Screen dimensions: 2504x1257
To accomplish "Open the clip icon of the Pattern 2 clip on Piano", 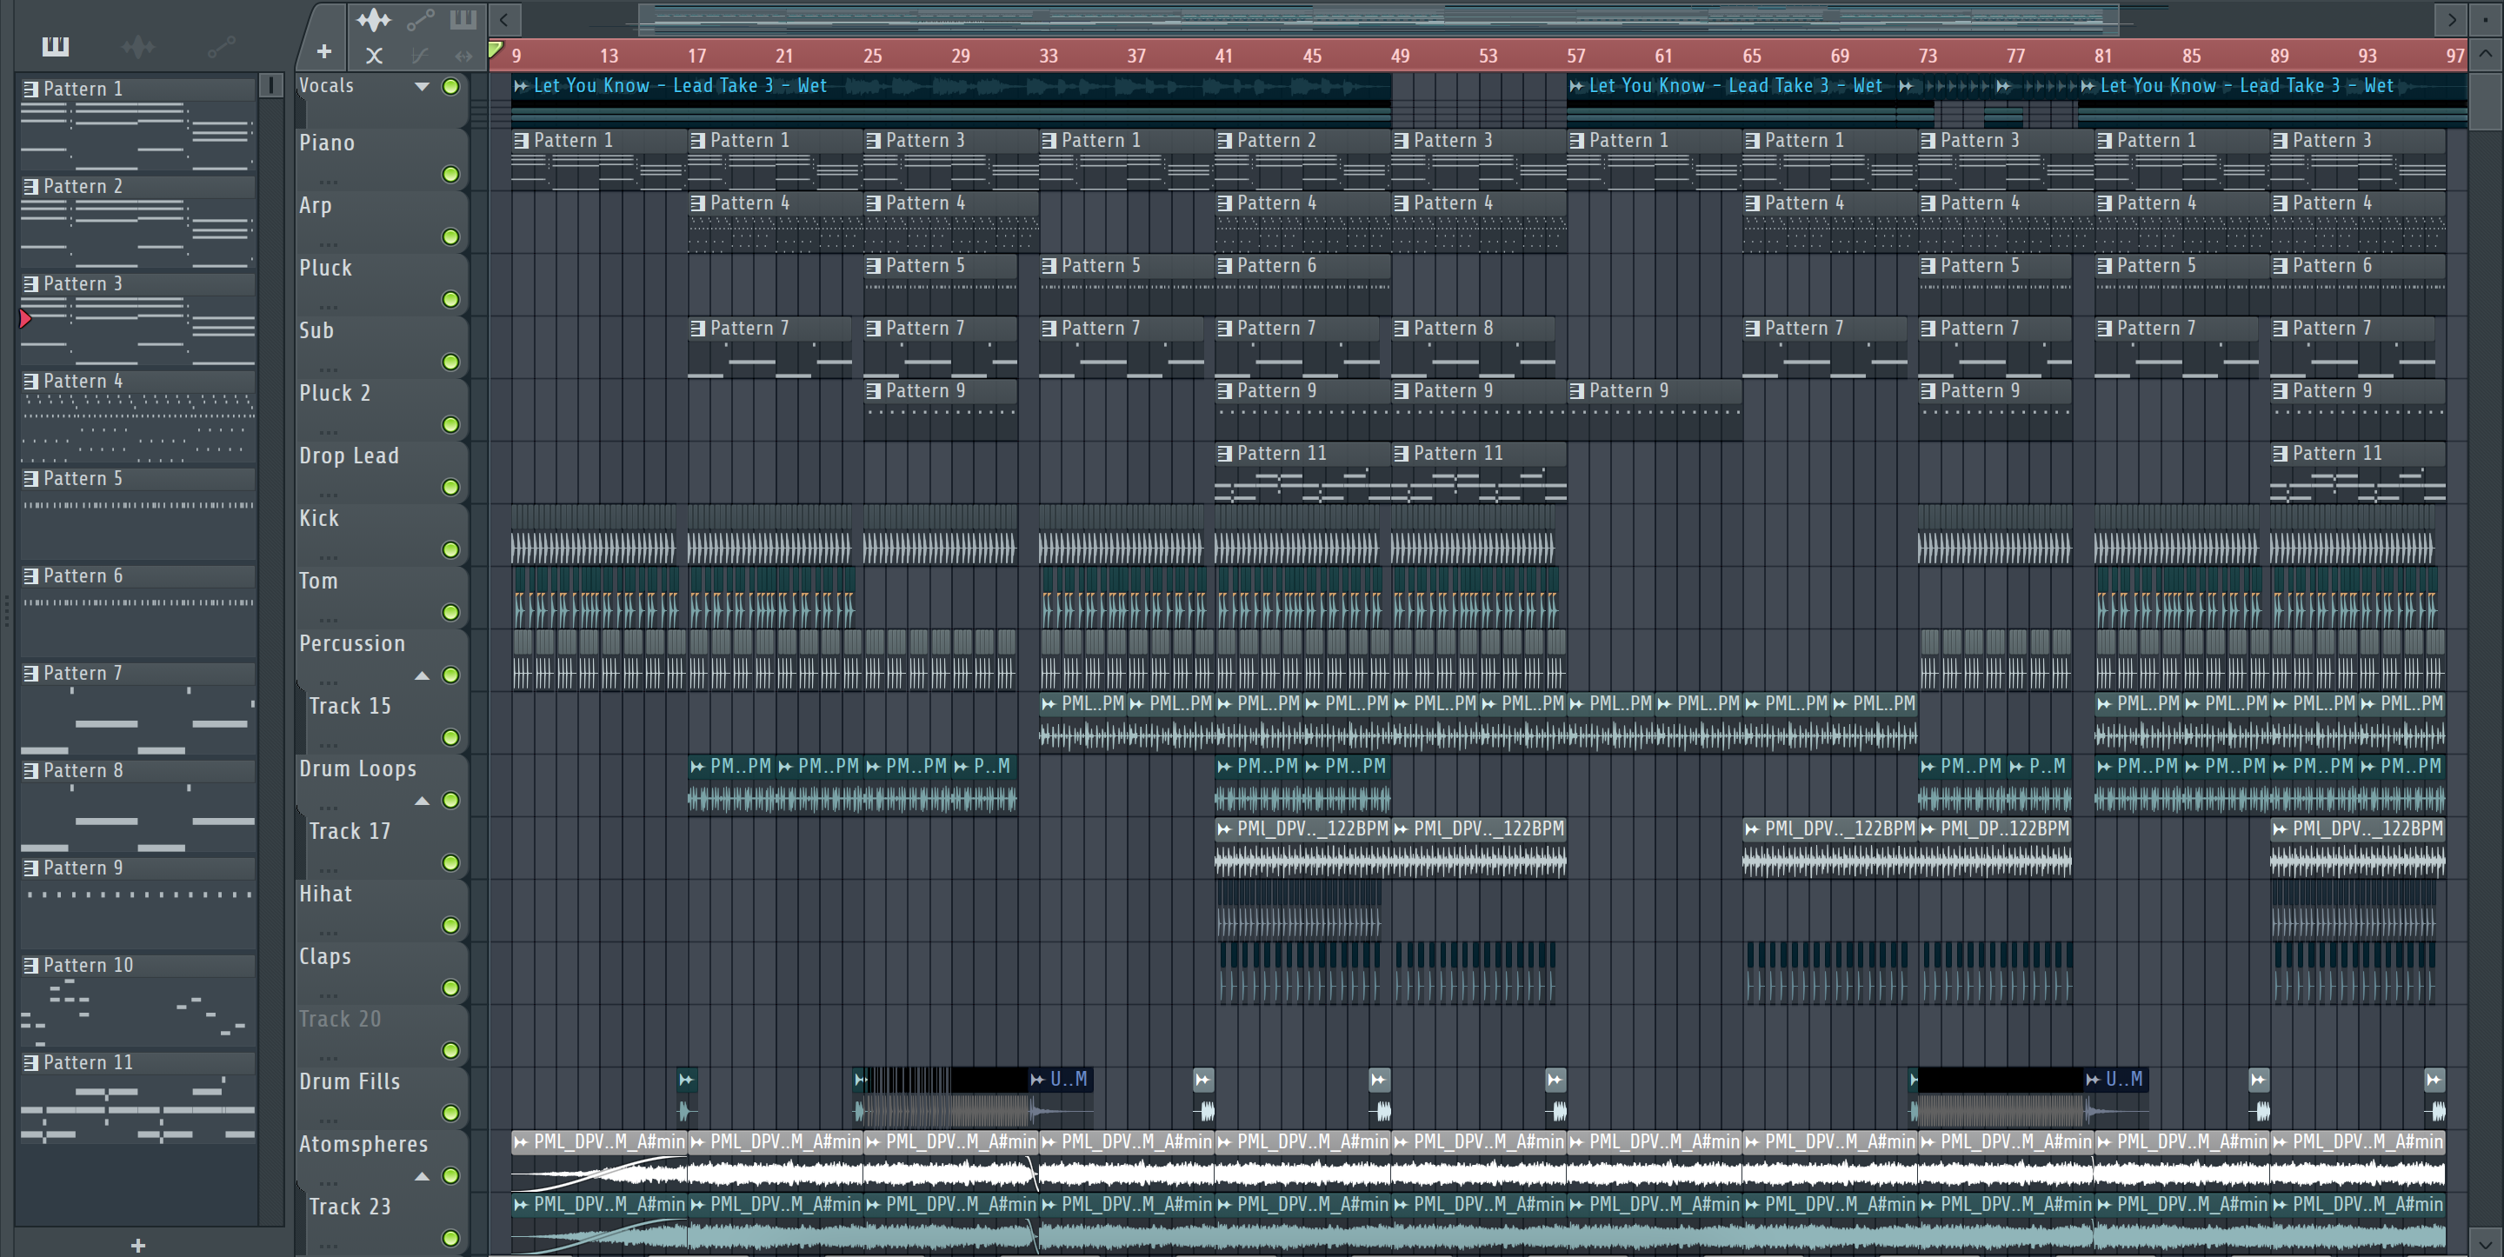I will pos(1225,141).
